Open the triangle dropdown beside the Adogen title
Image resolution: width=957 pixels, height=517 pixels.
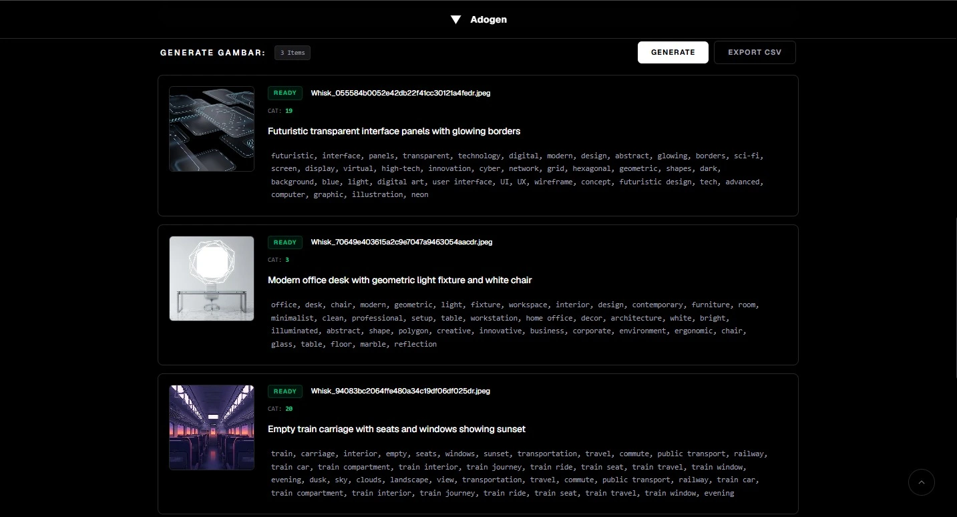456,19
